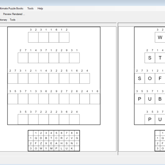Click the O box in solution's third row
The image size is (165, 165).
point(150,78)
